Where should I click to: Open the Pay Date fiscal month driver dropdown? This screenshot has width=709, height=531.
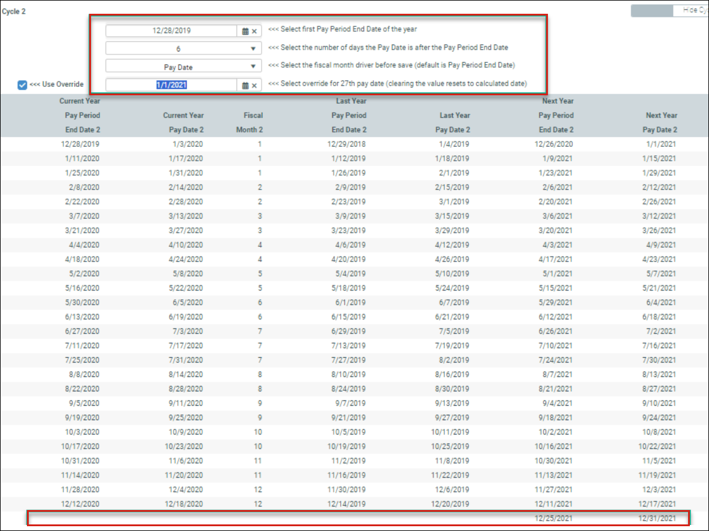coord(253,67)
